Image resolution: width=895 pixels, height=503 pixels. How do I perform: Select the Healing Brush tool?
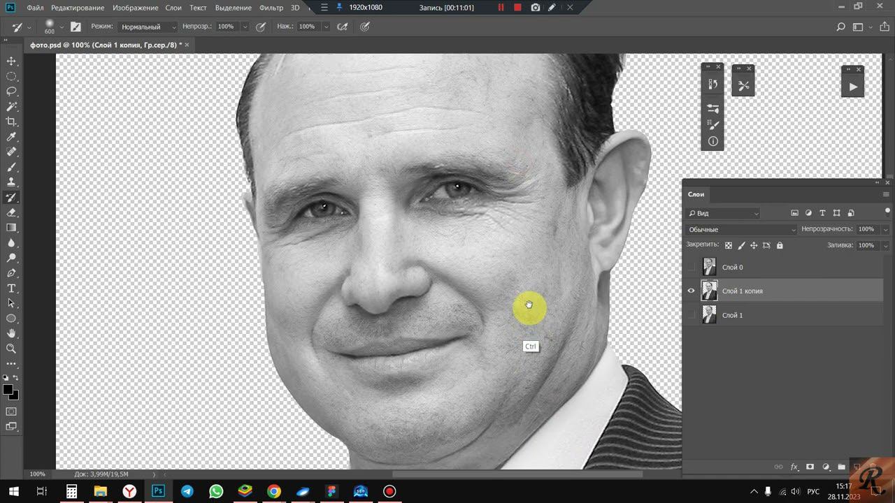pyautogui.click(x=11, y=152)
